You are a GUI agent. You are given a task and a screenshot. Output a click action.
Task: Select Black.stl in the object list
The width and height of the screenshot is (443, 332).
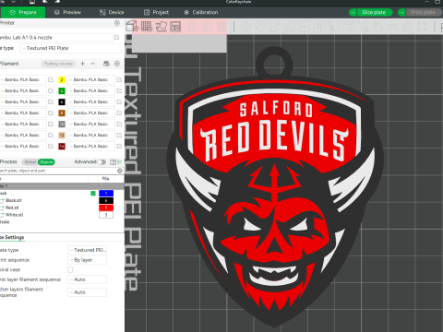(x=13, y=200)
